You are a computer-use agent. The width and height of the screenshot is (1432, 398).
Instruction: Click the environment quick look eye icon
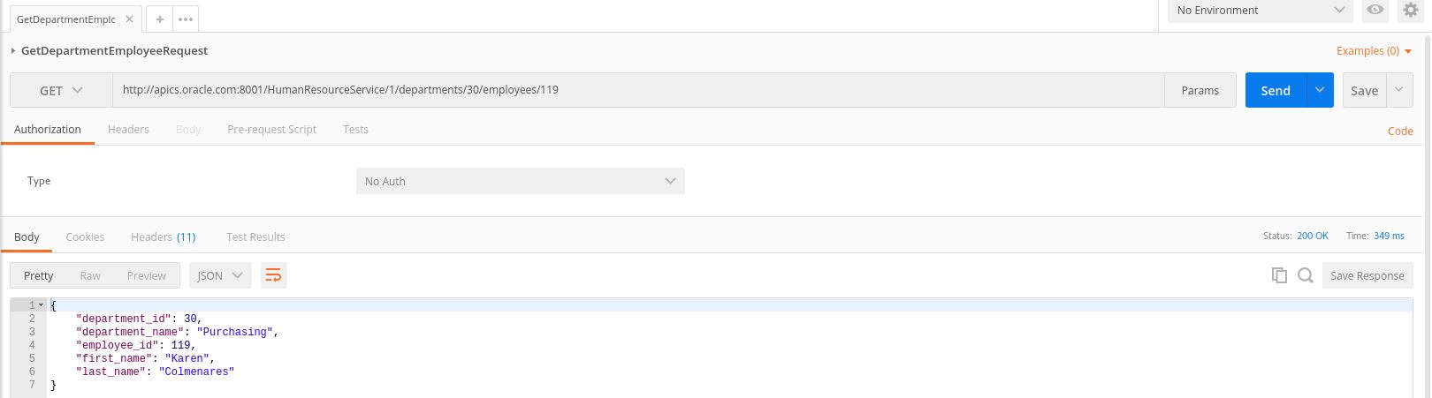1375,11
